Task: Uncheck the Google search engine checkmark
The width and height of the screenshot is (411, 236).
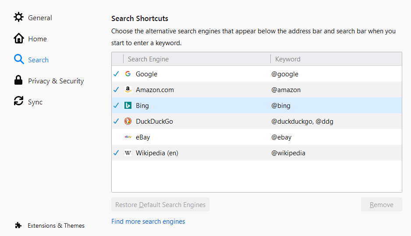Action: click(x=116, y=74)
